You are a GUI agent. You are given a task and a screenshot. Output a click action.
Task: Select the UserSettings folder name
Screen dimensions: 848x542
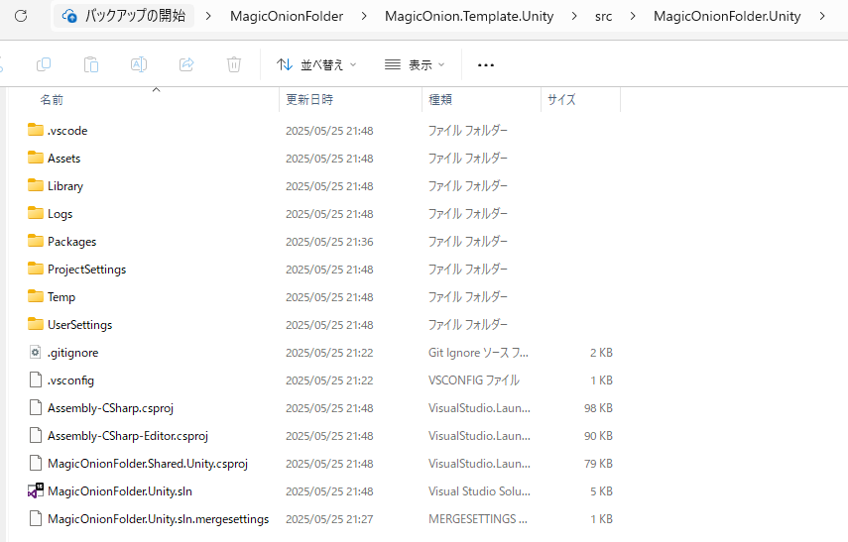tap(80, 324)
